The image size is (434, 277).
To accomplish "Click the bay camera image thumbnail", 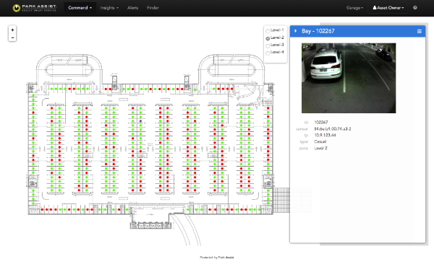I will 349,78.
